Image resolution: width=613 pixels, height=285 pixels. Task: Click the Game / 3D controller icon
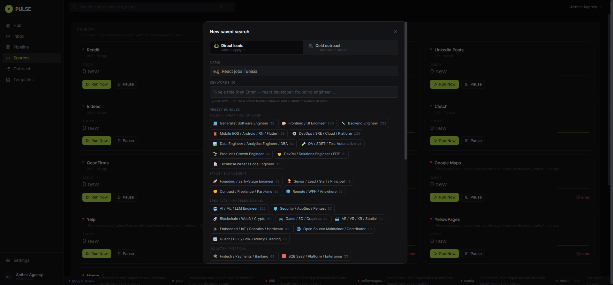(x=281, y=219)
